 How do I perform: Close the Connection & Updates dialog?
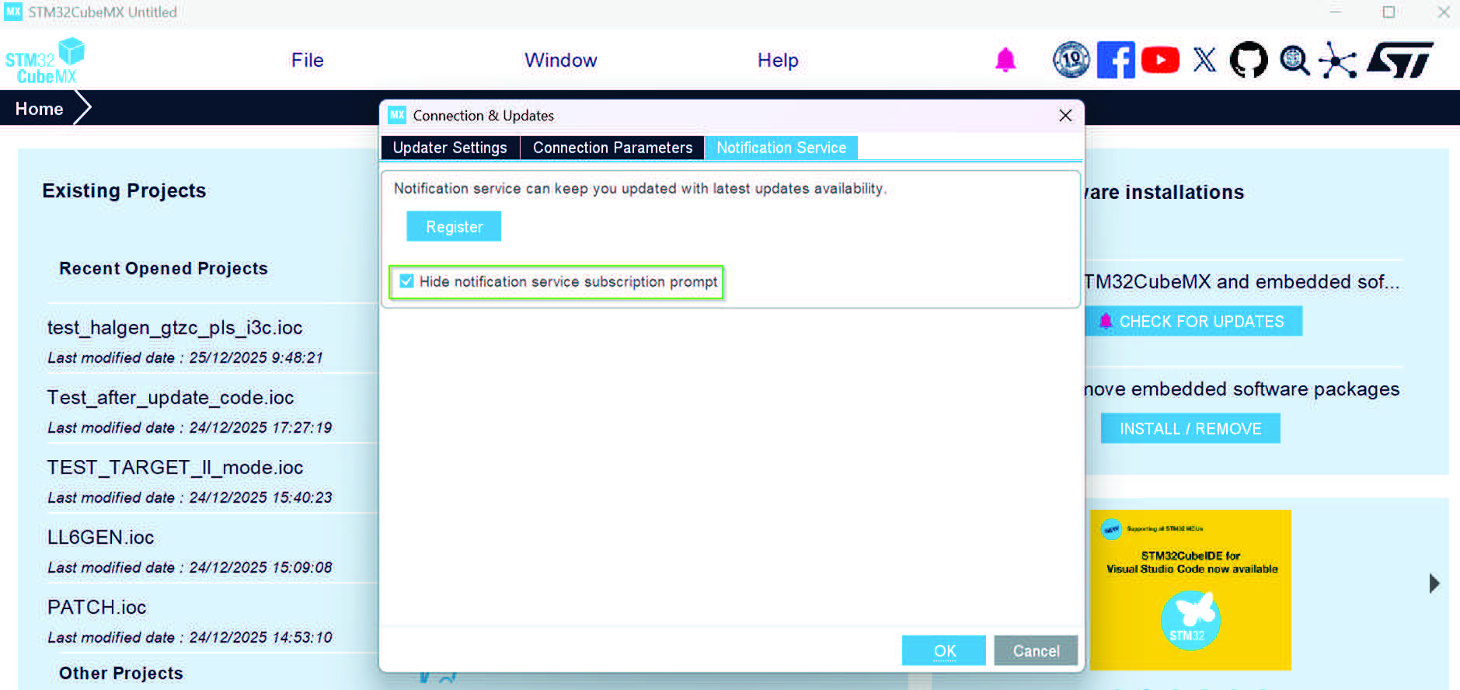[1065, 115]
